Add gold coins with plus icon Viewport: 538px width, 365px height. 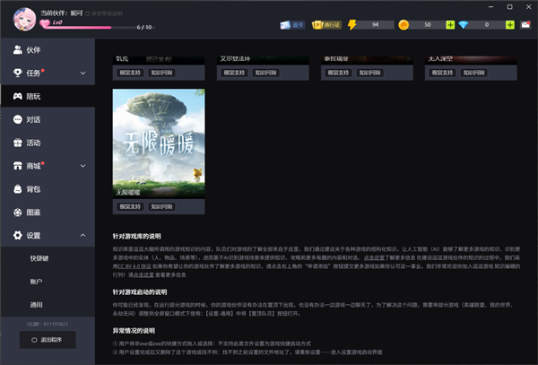click(x=449, y=25)
